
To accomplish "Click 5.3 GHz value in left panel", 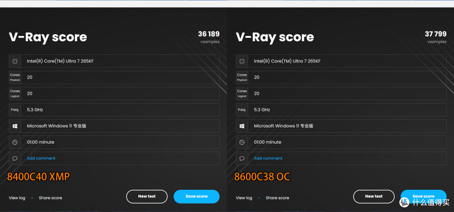I will point(35,110).
